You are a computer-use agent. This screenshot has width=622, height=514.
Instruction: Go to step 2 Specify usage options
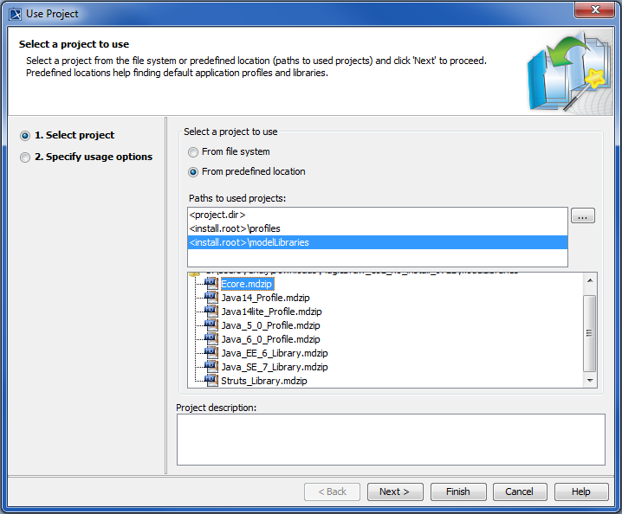click(86, 157)
